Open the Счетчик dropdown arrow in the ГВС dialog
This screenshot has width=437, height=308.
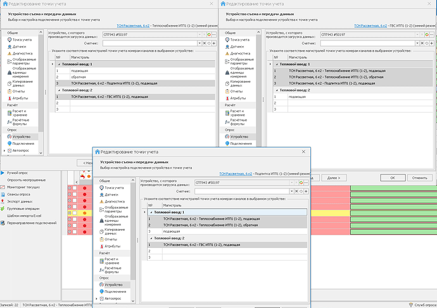417,43
